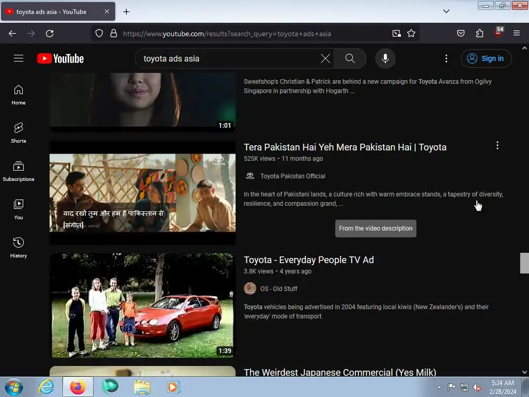This screenshot has width=529, height=397.
Task: View site security padlock info
Action: 114,34
